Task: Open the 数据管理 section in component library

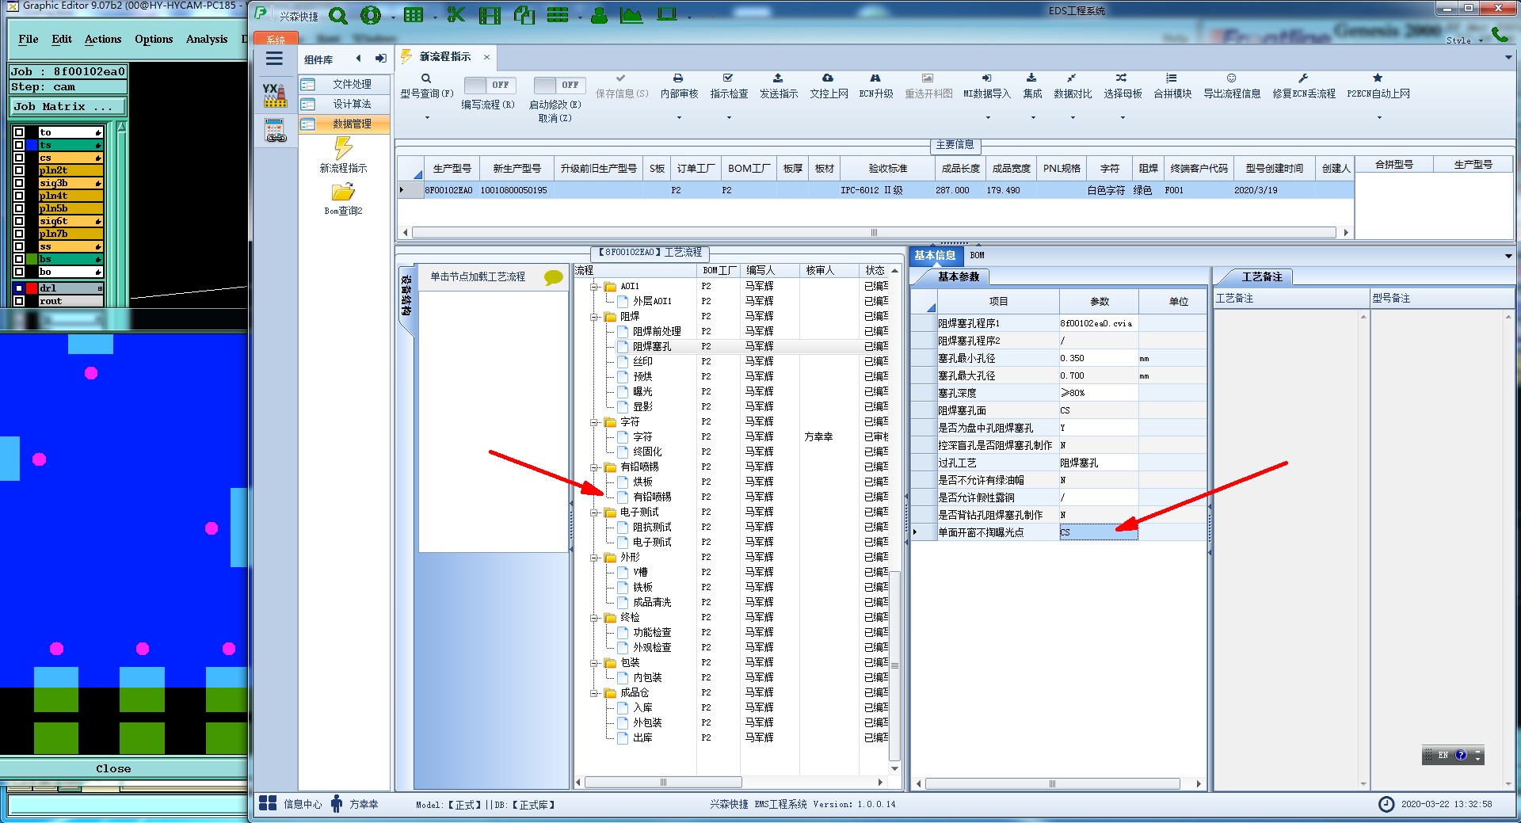Action: tap(345, 124)
